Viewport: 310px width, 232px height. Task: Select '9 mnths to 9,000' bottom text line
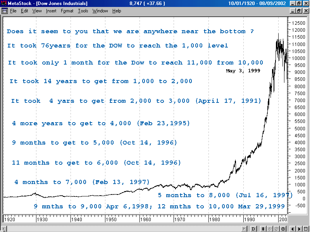point(159,206)
